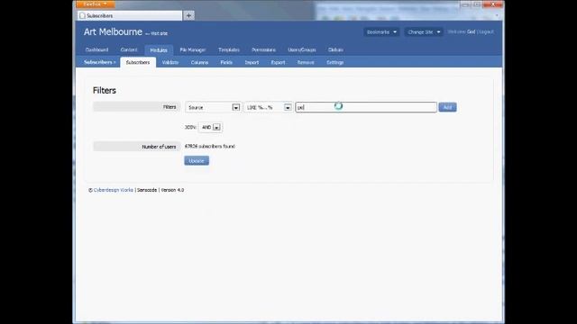This screenshot has width=577, height=324.
Task: Switch to the Columns sub-tab
Action: 199,62
